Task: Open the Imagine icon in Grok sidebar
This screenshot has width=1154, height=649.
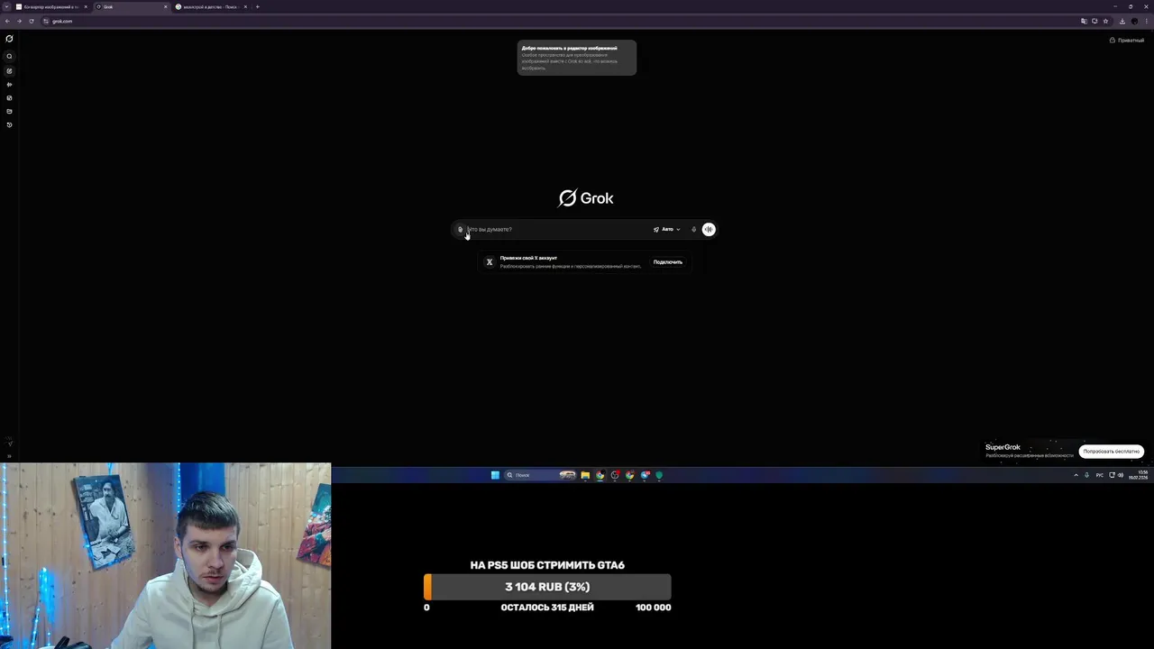Action: [9, 97]
